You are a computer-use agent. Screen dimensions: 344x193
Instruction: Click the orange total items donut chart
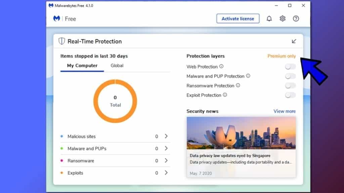click(x=115, y=101)
